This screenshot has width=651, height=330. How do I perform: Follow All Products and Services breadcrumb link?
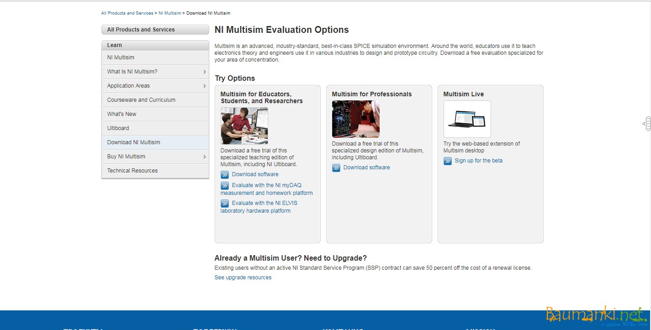point(127,13)
